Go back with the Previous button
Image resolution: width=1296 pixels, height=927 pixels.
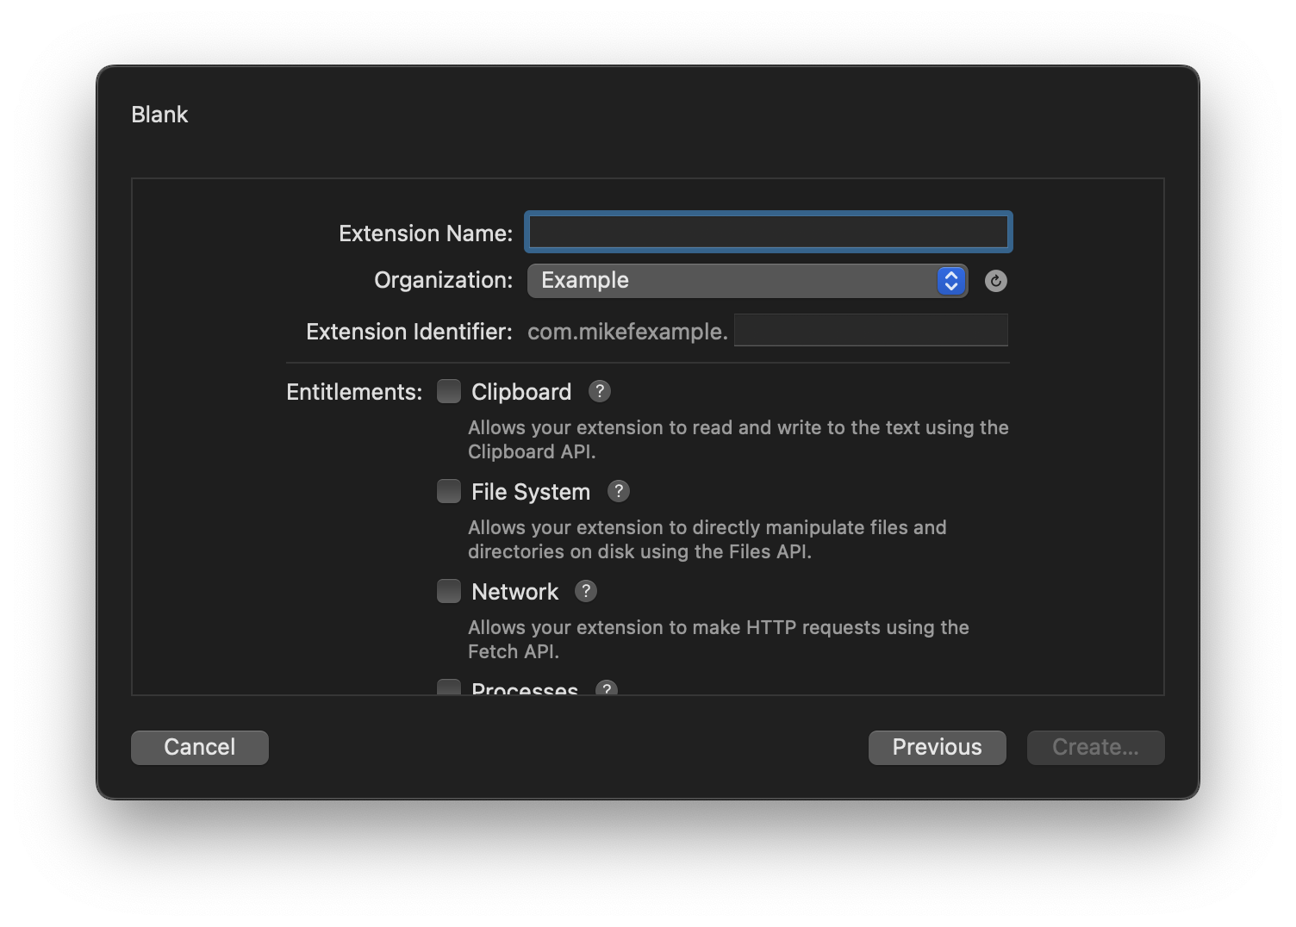937,747
